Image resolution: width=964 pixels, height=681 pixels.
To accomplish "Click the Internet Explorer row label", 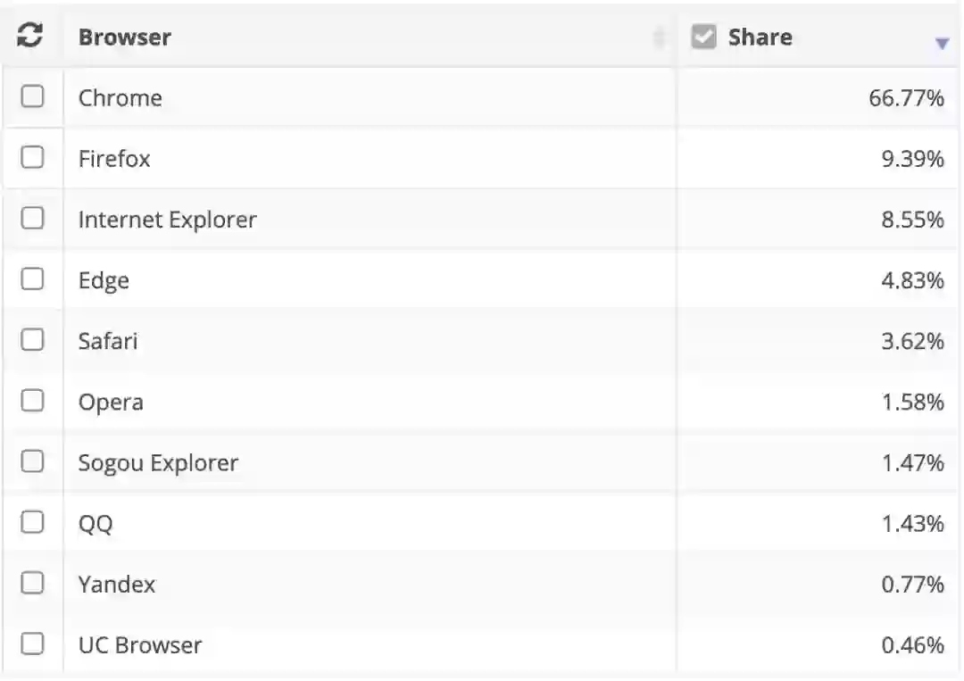I will pos(167,220).
